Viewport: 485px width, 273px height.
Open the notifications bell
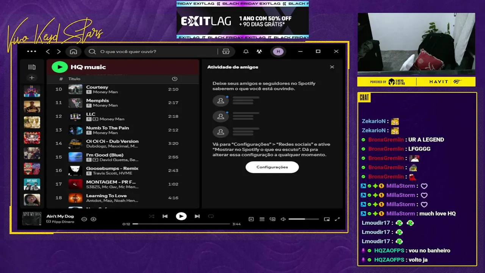(246, 52)
